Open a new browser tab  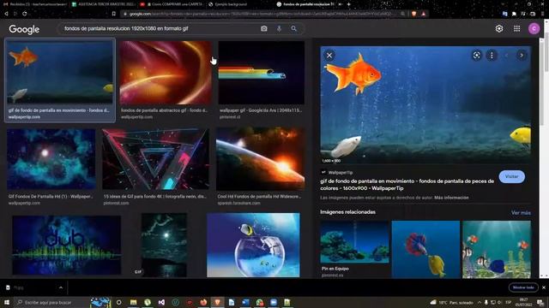(x=348, y=4)
